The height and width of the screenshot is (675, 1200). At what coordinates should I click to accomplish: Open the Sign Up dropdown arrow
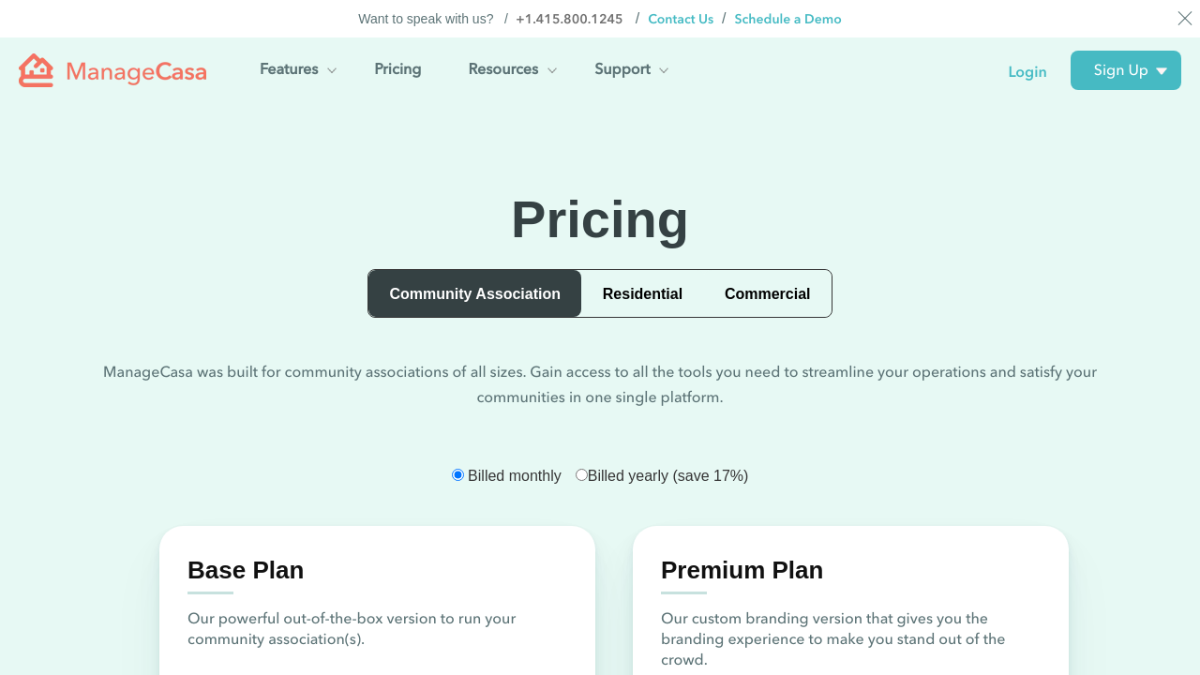click(1162, 71)
